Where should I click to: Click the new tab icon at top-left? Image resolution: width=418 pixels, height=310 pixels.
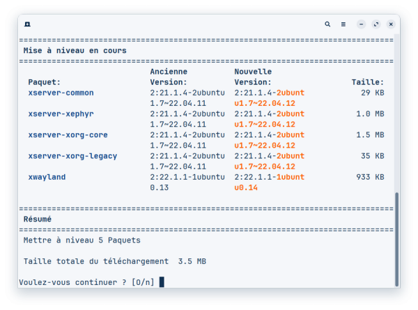[27, 24]
